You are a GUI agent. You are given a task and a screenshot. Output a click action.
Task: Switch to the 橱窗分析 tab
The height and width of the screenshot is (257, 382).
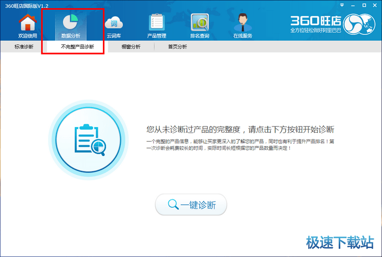pos(131,46)
